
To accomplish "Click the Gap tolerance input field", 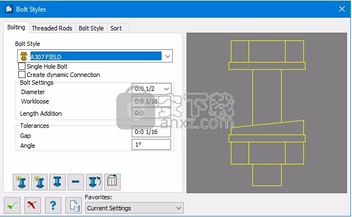I will pos(151,132).
